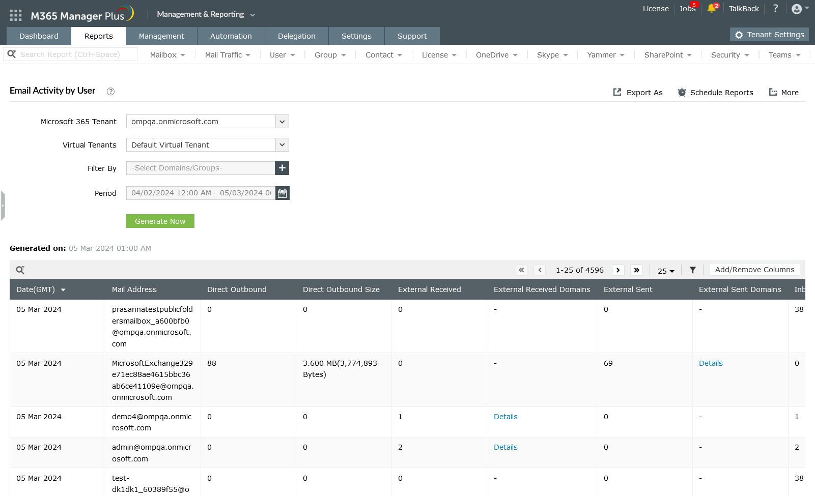
Task: Expand the Mail Traffic reports menu
Action: 228,55
